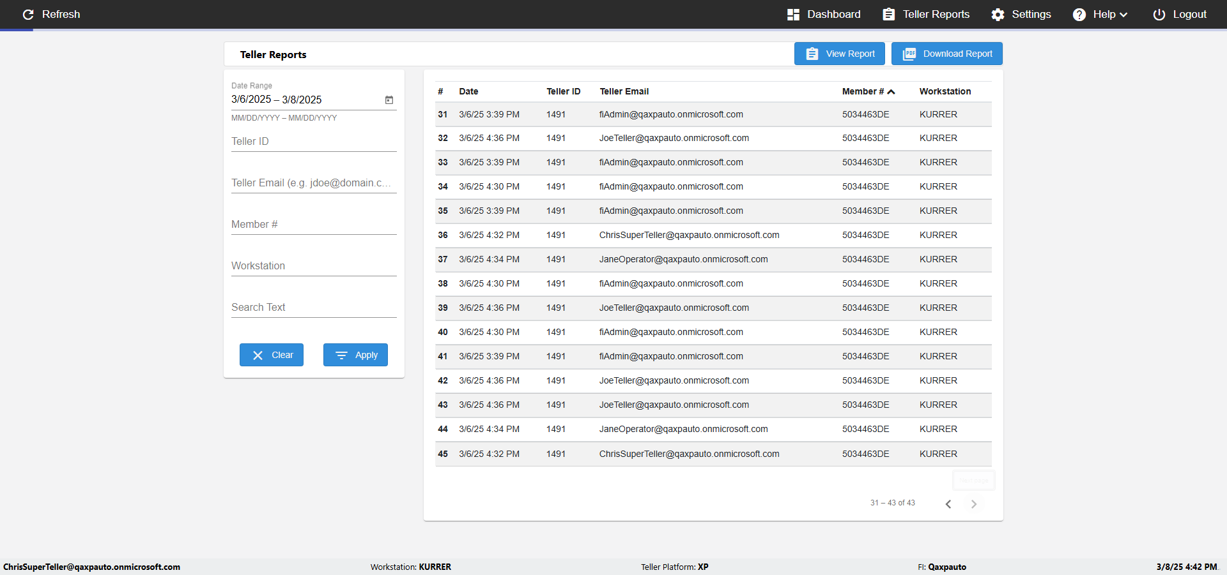This screenshot has height=575, width=1227.
Task: Click the Teller Reports clipboard icon in the top bar
Action: click(889, 14)
